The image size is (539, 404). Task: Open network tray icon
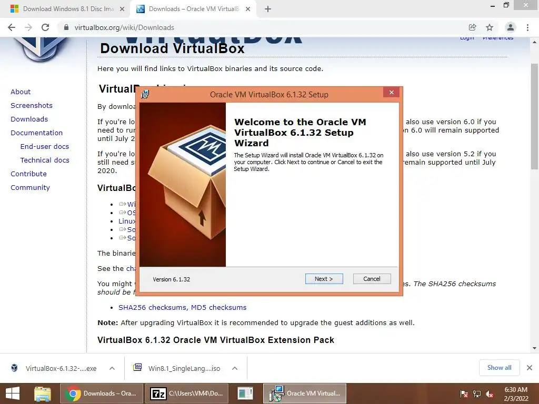[x=477, y=393]
